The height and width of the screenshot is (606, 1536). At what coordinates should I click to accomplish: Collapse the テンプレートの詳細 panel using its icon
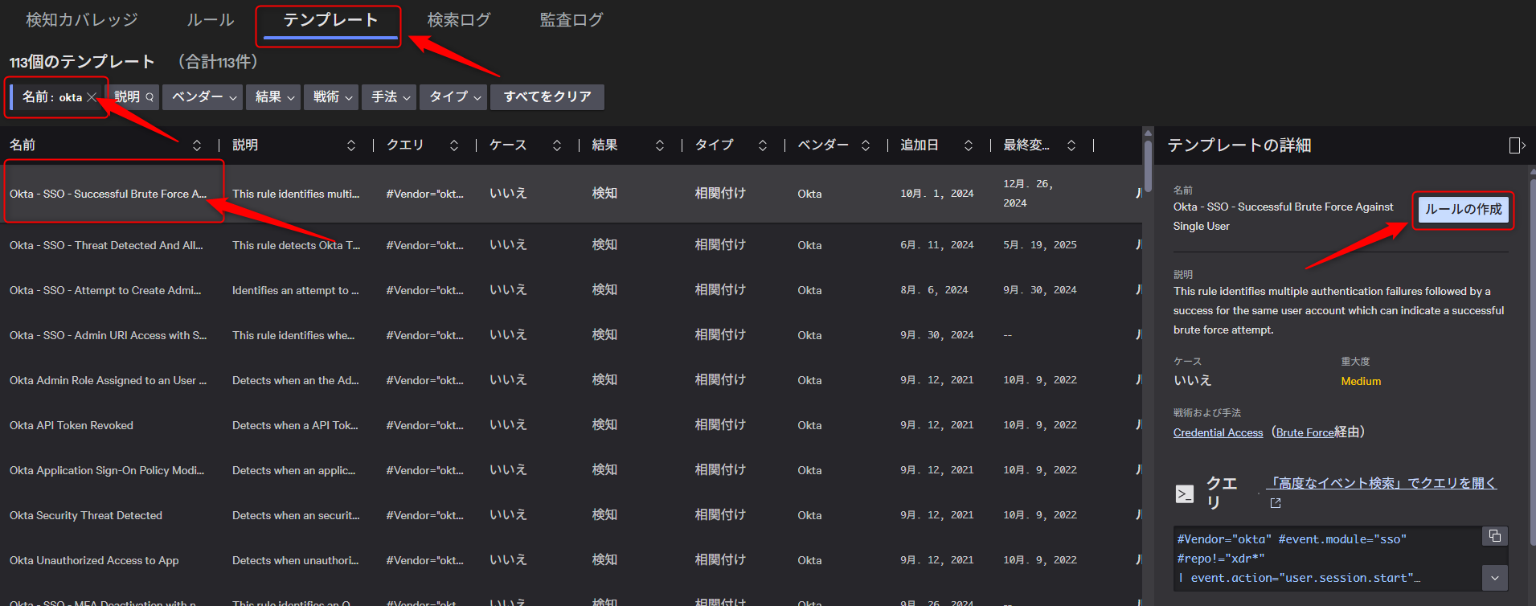tap(1517, 145)
